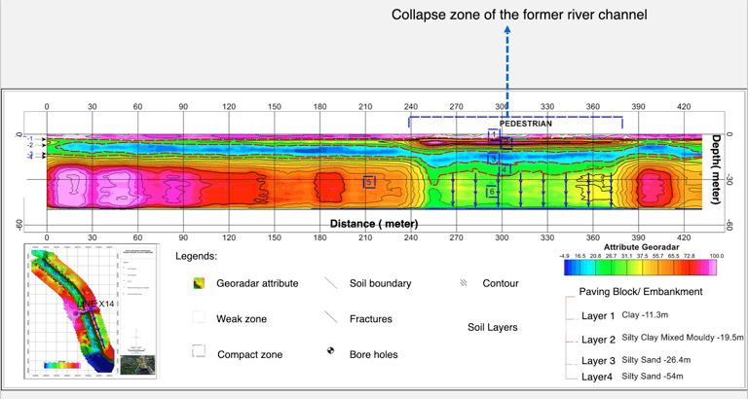The width and height of the screenshot is (748, 399).
Task: Click the 'Paving Block/ Embankment' entry
Action: 641,292
